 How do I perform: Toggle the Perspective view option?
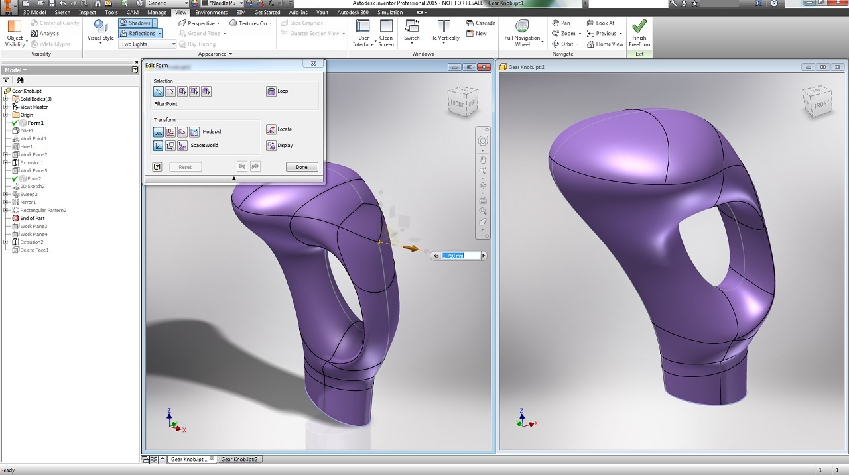[x=197, y=23]
